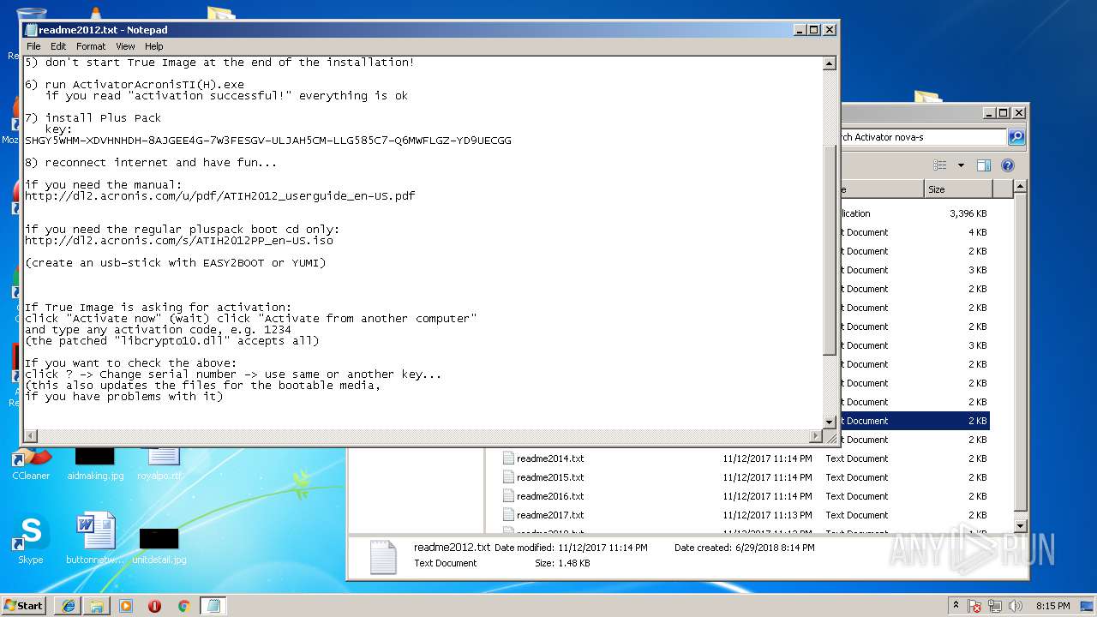Click the highlighted Text Document row in Explorer
The image size is (1097, 617).
coord(915,421)
